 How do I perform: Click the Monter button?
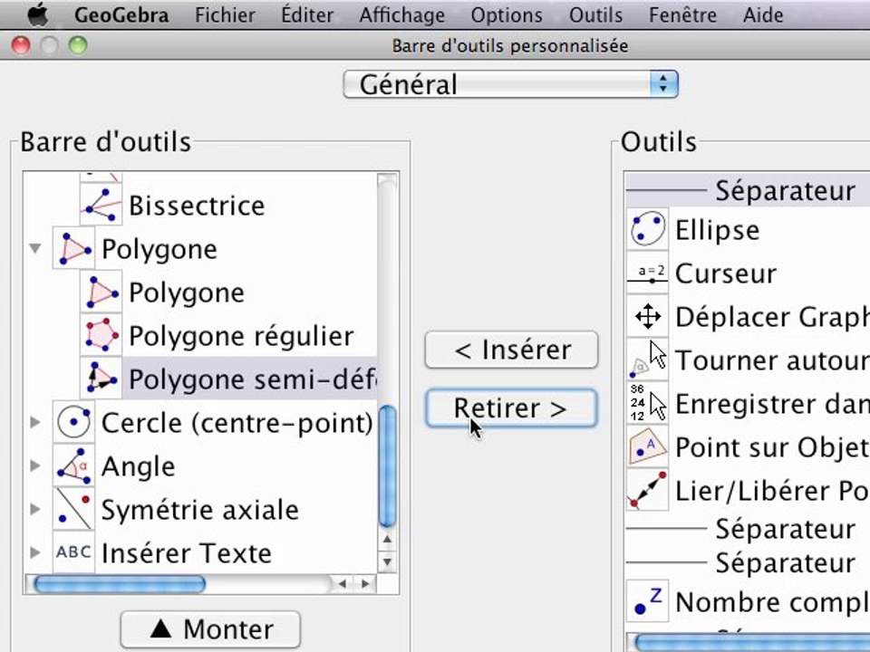pyautogui.click(x=210, y=629)
